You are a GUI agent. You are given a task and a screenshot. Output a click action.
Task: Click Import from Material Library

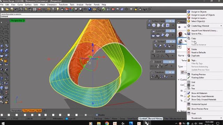coord(205,31)
